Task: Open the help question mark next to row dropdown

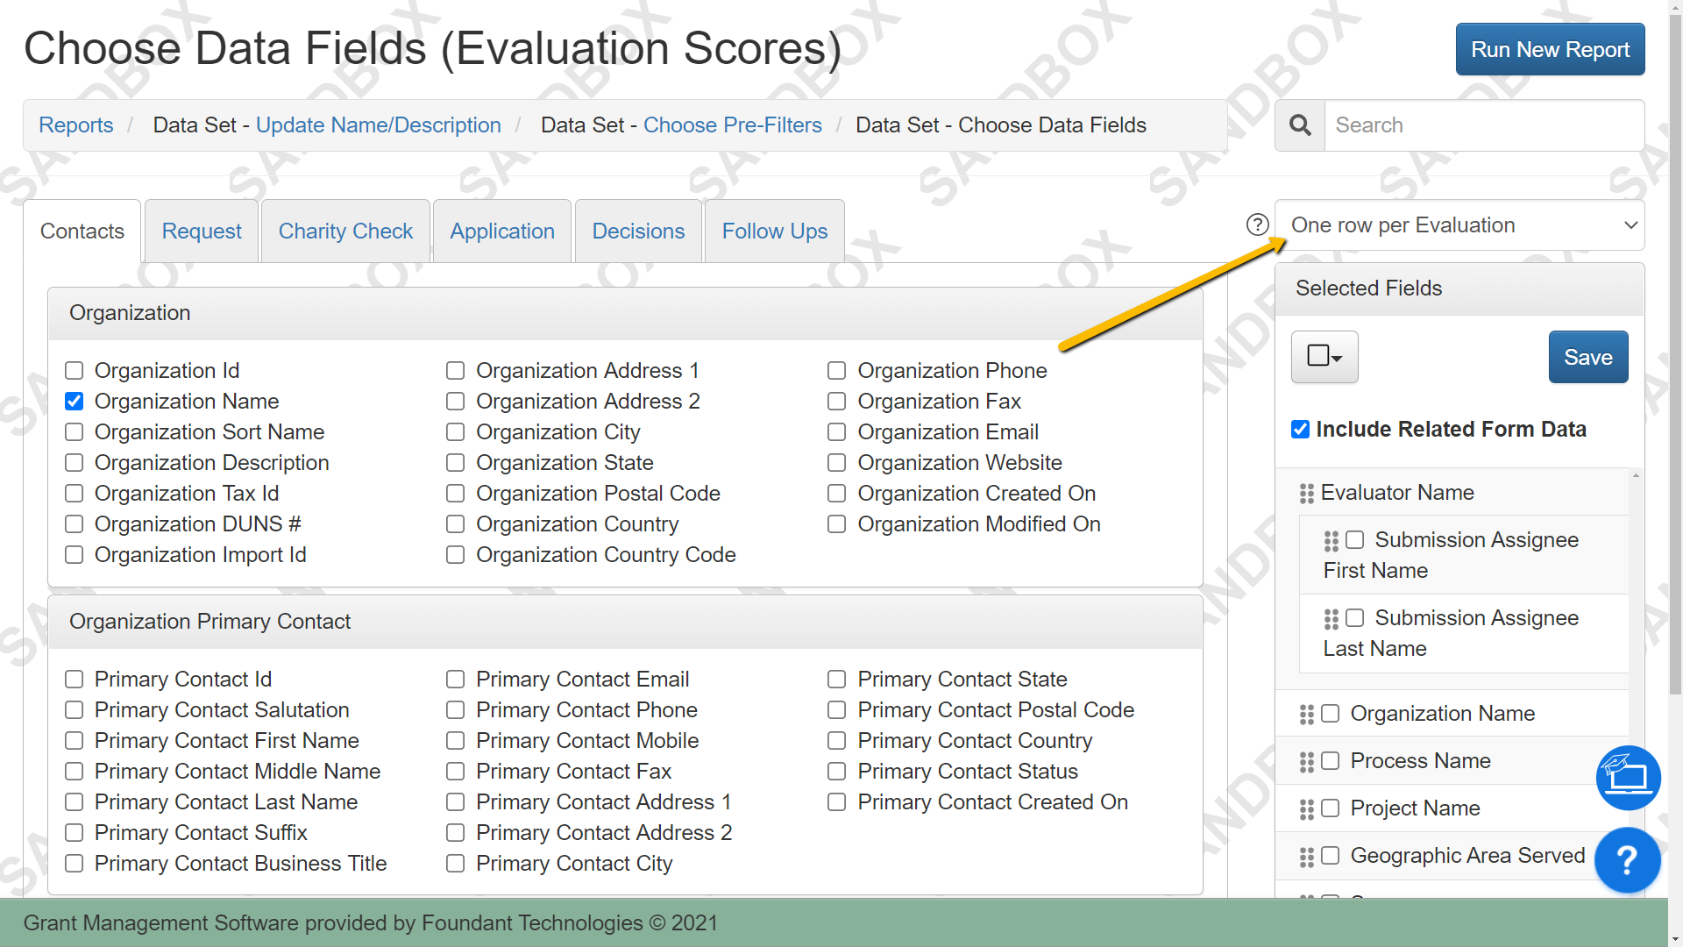Action: pyautogui.click(x=1258, y=225)
